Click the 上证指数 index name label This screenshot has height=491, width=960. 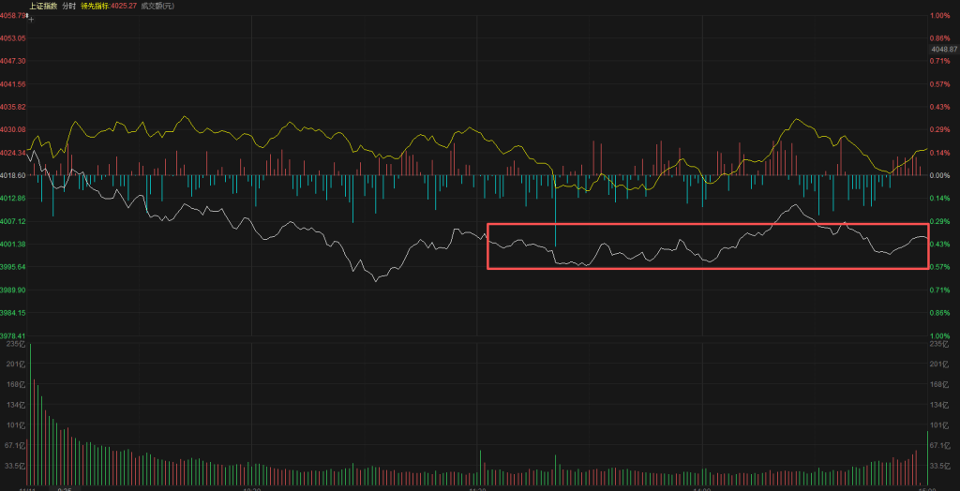pyautogui.click(x=42, y=7)
